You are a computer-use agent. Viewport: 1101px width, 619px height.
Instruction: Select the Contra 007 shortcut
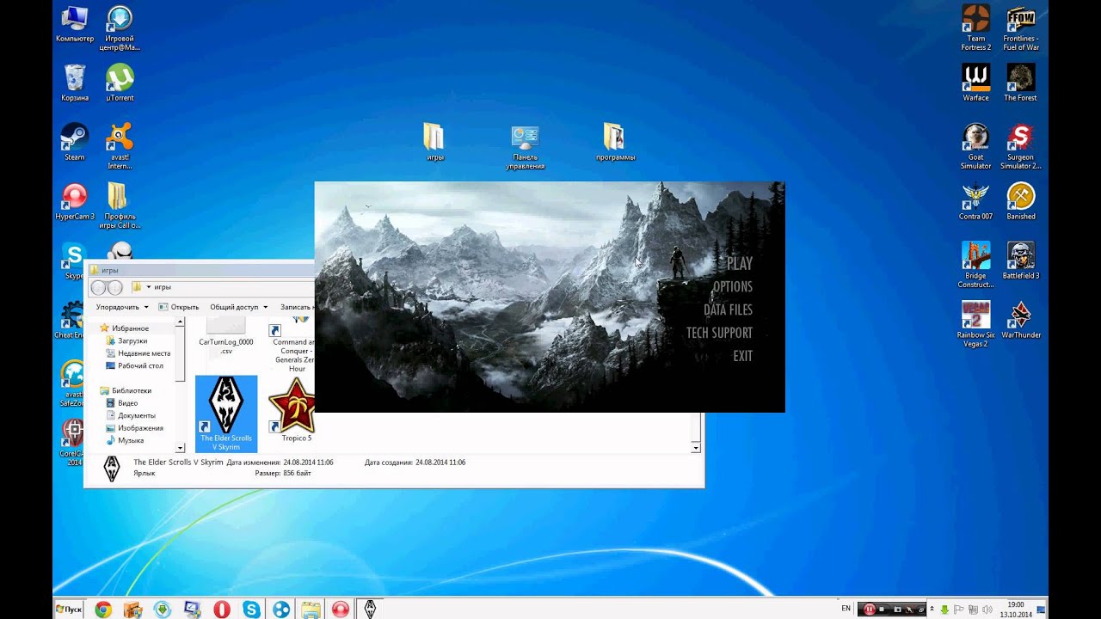pyautogui.click(x=975, y=201)
